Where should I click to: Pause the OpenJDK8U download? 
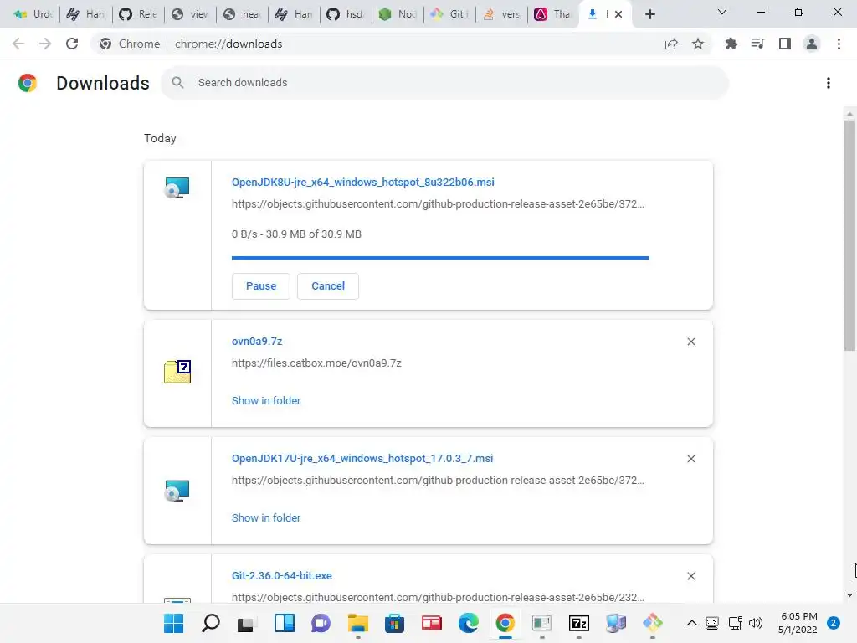click(x=261, y=286)
